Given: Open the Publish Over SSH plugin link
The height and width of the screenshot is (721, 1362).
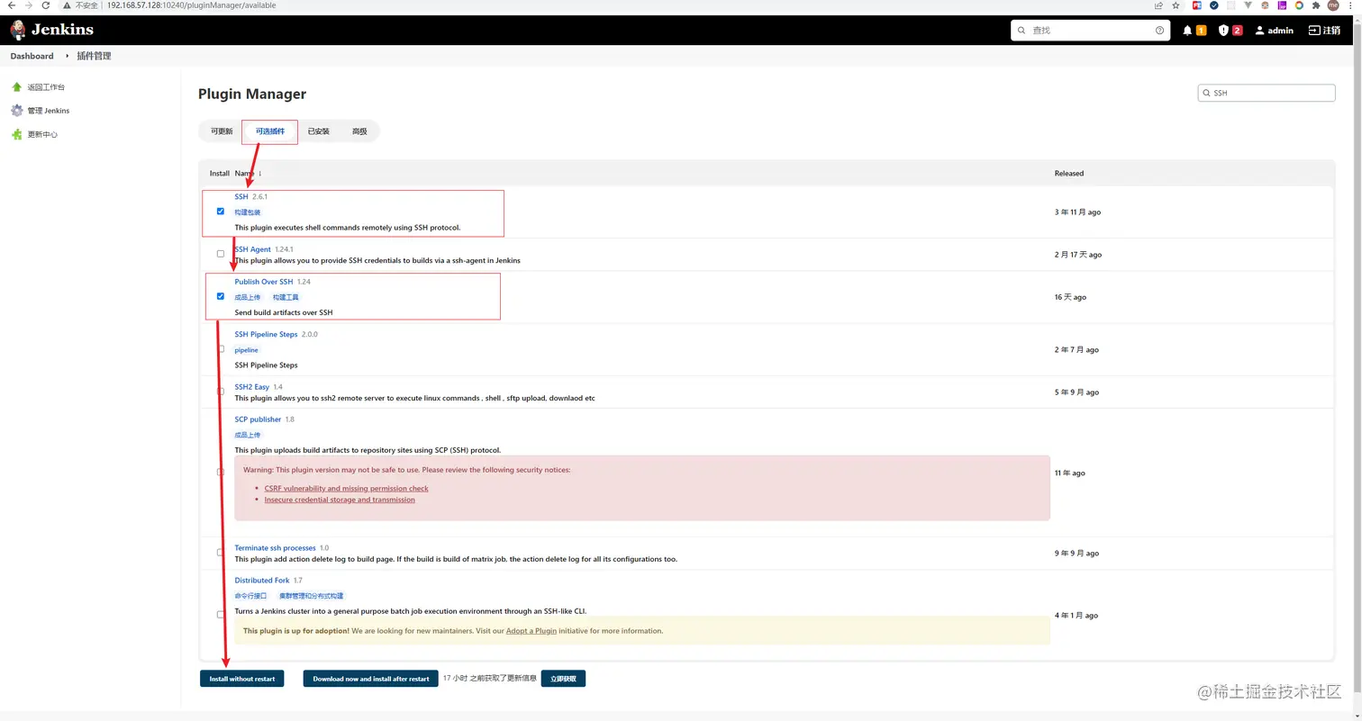Looking at the screenshot, I should pos(264,282).
